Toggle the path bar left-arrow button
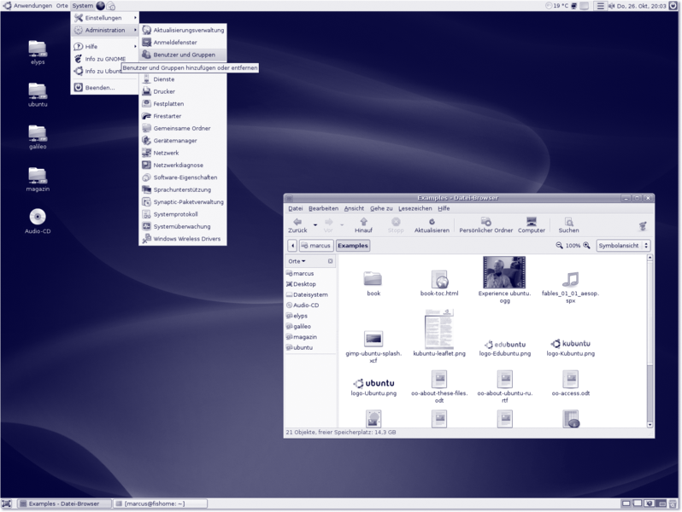Viewport: 682px width, 512px height. click(x=292, y=245)
